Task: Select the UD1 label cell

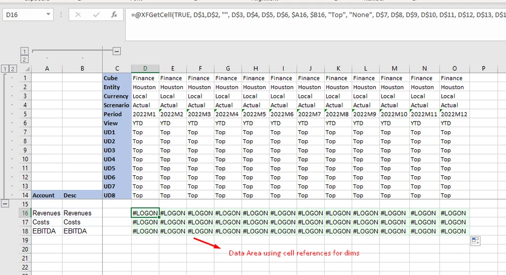Action: coord(117,132)
